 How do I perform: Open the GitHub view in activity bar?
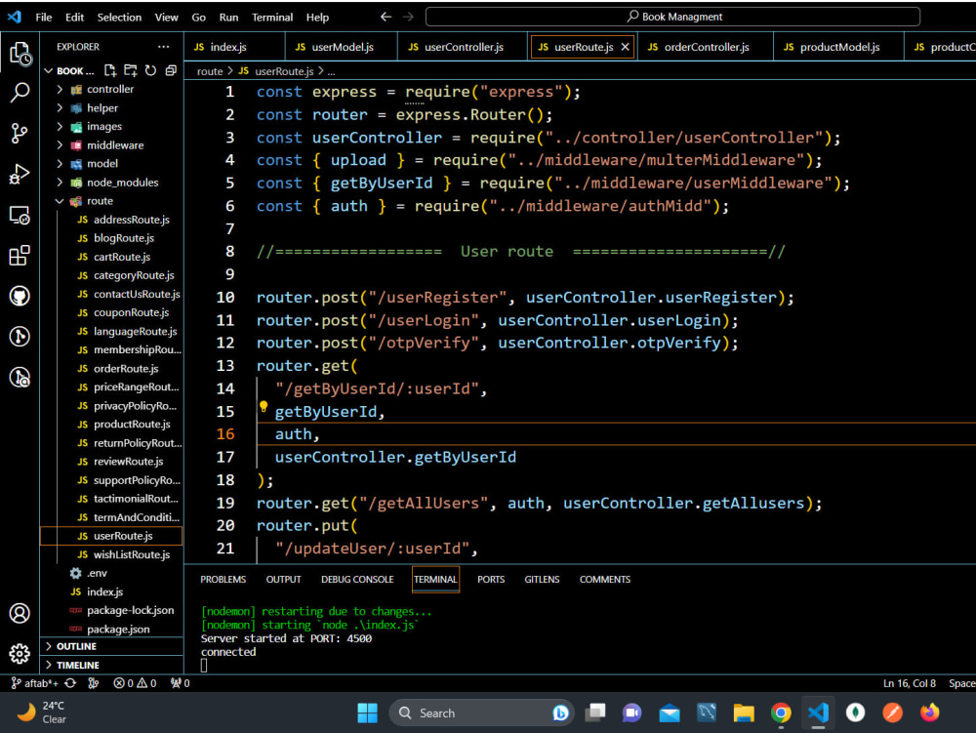click(20, 296)
